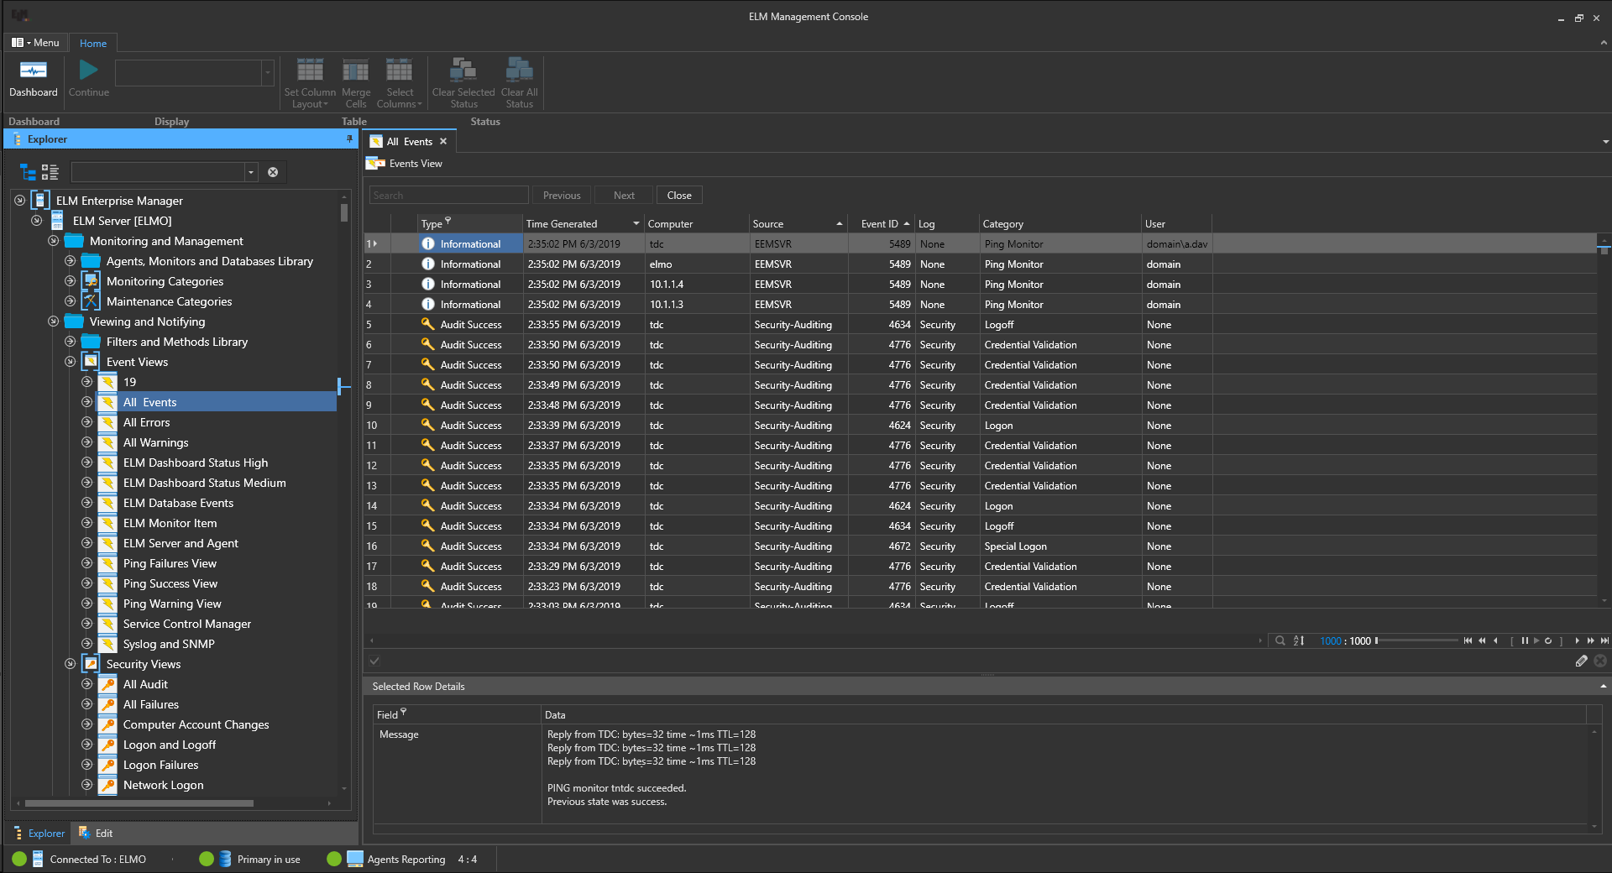This screenshot has height=873, width=1612.
Task: Open Select Columns option
Action: click(x=400, y=84)
